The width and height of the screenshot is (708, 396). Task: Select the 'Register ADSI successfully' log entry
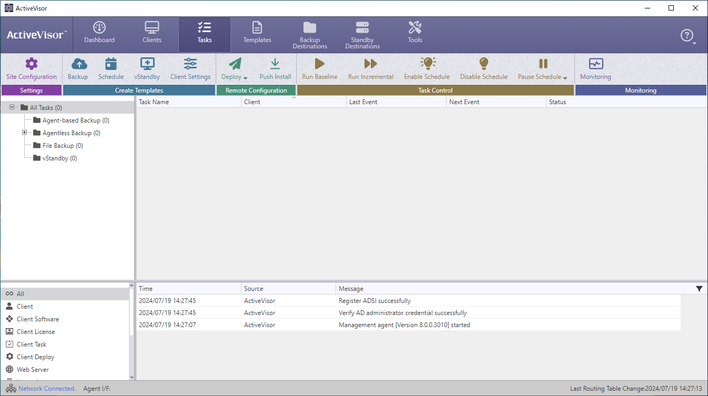point(408,301)
